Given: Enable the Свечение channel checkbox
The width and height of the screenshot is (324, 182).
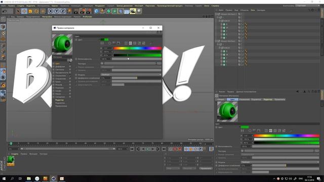Looking at the screenshot, I should point(70,70).
